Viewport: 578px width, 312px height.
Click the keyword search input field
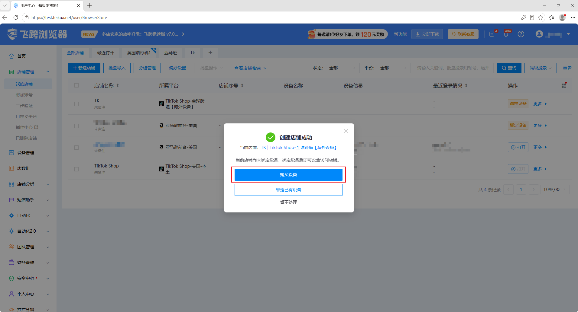coord(453,68)
